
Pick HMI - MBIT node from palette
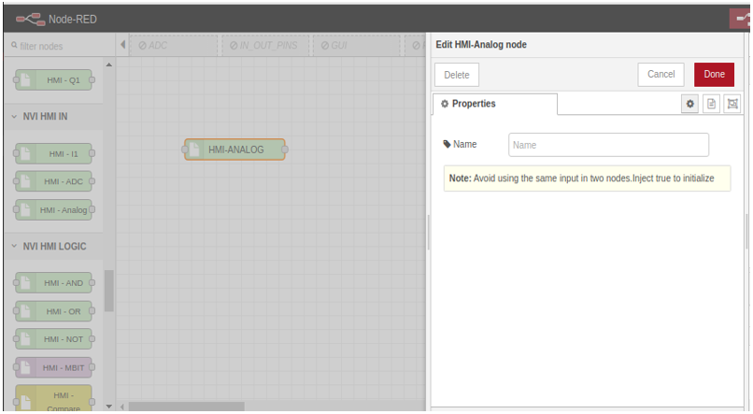54,367
